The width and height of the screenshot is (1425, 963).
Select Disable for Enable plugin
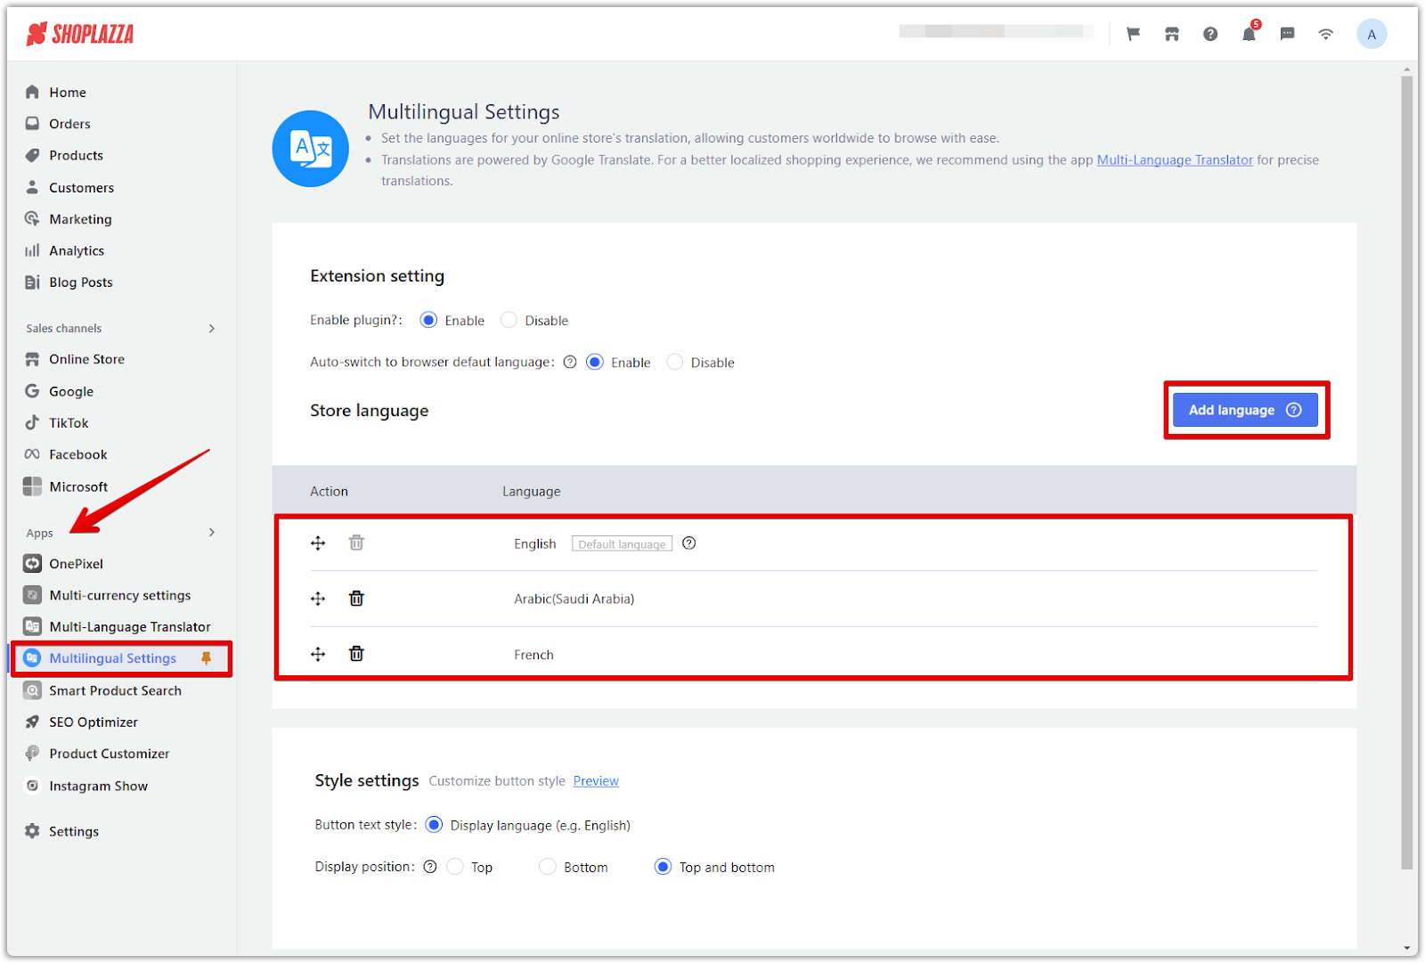509,320
